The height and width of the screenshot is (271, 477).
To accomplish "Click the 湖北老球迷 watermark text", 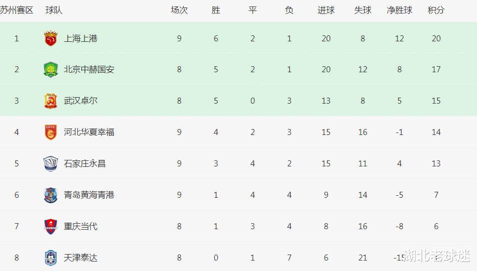I will click(437, 256).
